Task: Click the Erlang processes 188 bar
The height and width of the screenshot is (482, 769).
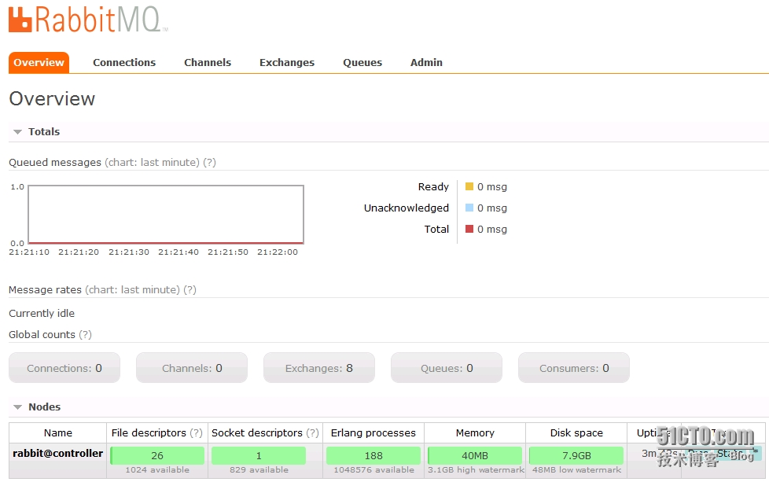Action: (373, 455)
